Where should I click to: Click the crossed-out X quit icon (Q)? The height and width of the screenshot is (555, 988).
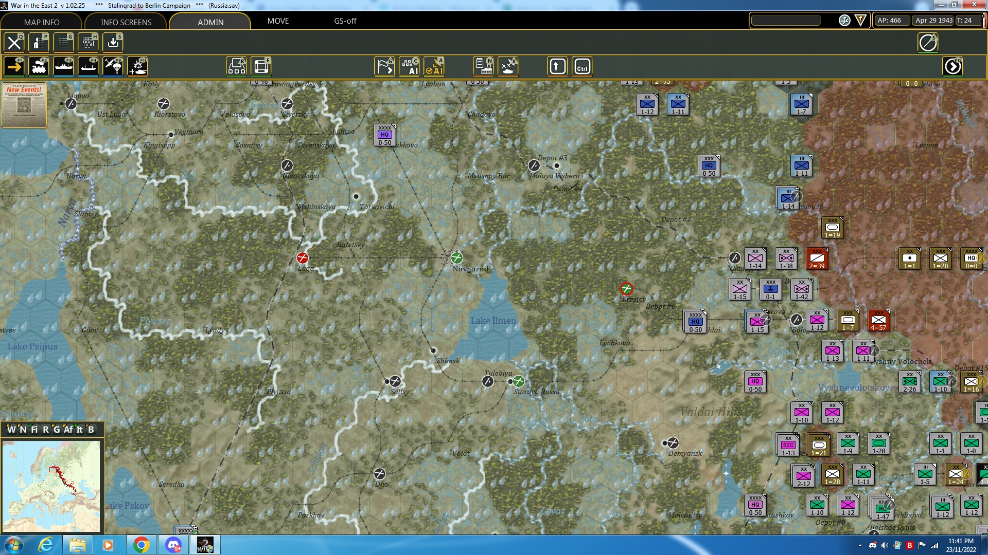14,43
